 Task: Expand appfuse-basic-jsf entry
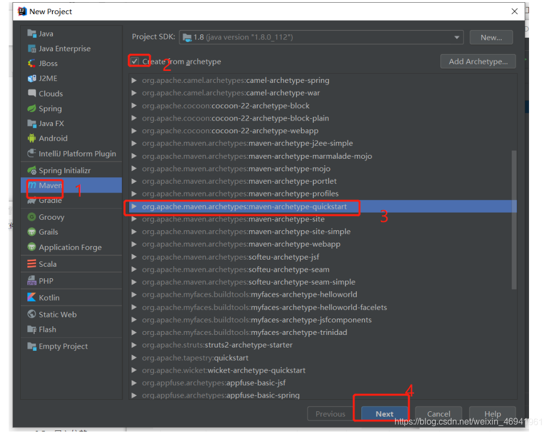tap(134, 383)
